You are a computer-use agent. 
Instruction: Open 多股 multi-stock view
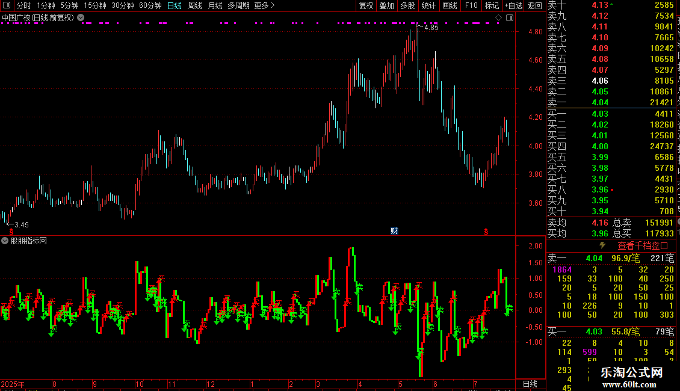click(x=407, y=5)
